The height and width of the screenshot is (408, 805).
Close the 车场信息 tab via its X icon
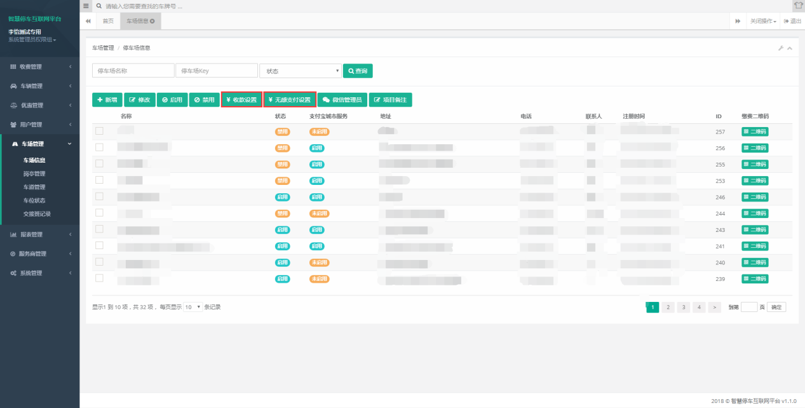tap(152, 21)
